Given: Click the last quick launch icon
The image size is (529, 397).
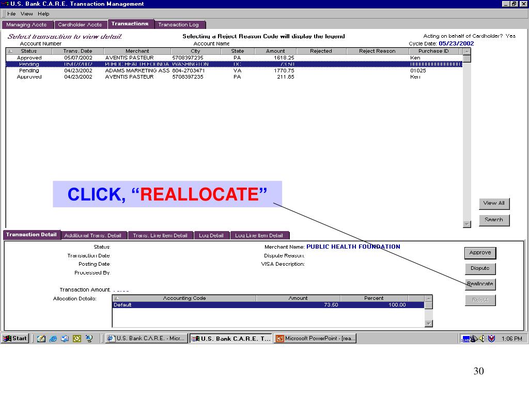Looking at the screenshot, I should pyautogui.click(x=89, y=338).
